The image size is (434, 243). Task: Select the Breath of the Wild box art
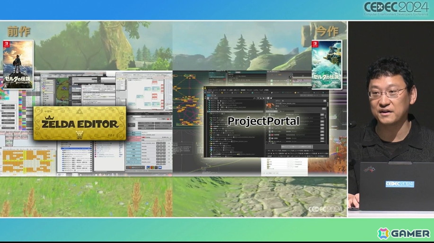(x=18, y=65)
